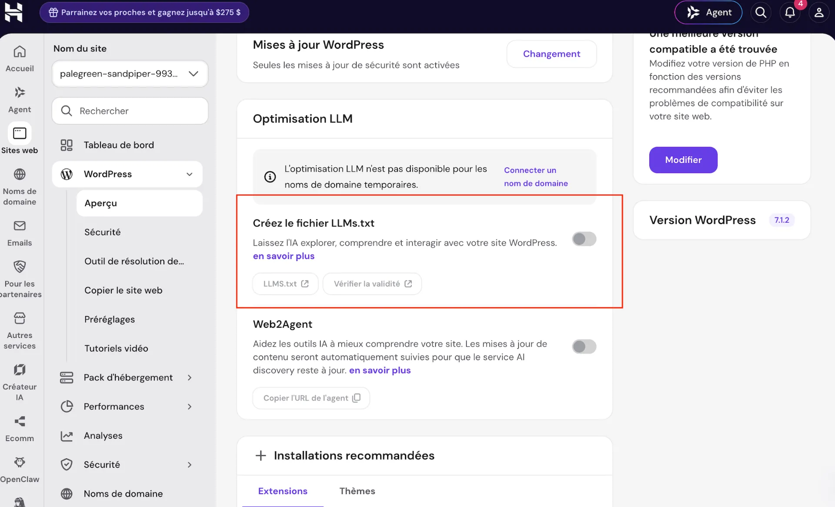The width and height of the screenshot is (835, 507).
Task: Open the site name dropdown
Action: coord(130,73)
